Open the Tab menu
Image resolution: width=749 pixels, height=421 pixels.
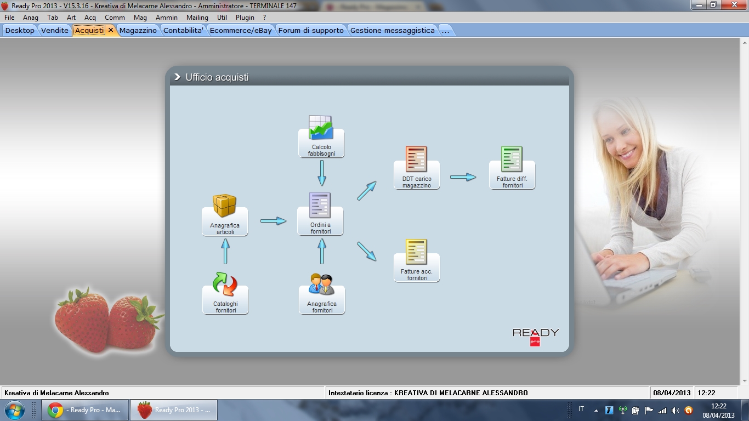coord(53,17)
